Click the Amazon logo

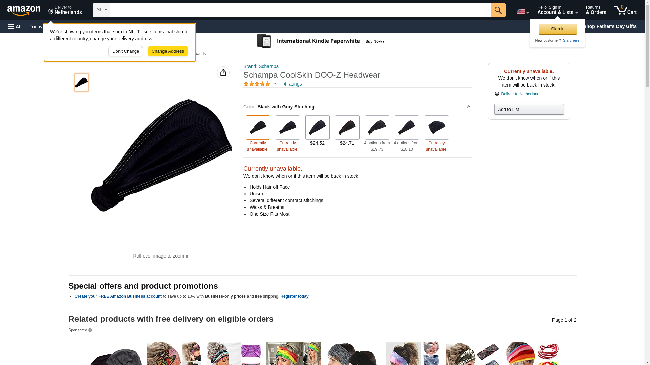tap(24, 10)
